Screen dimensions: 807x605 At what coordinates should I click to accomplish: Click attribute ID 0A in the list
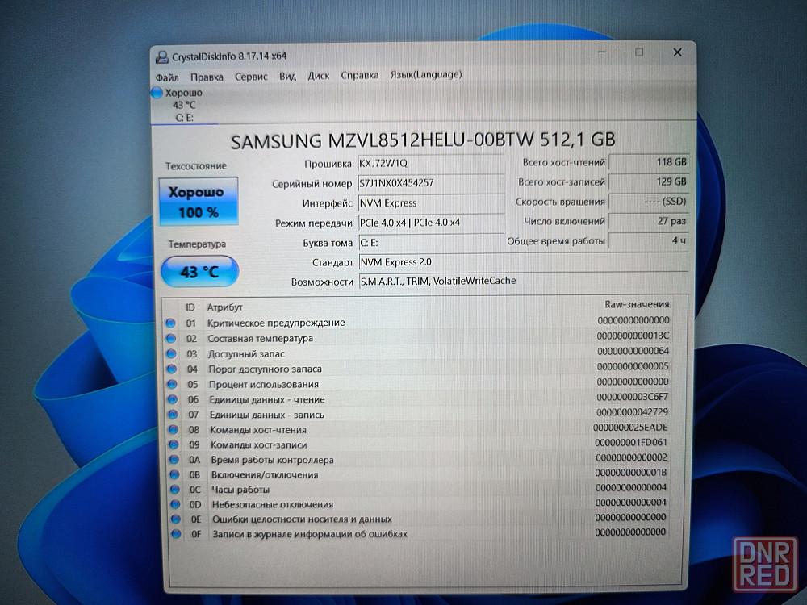click(x=194, y=460)
